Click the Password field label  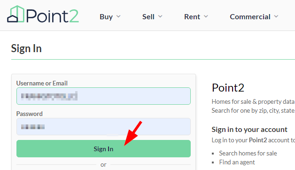click(x=29, y=114)
